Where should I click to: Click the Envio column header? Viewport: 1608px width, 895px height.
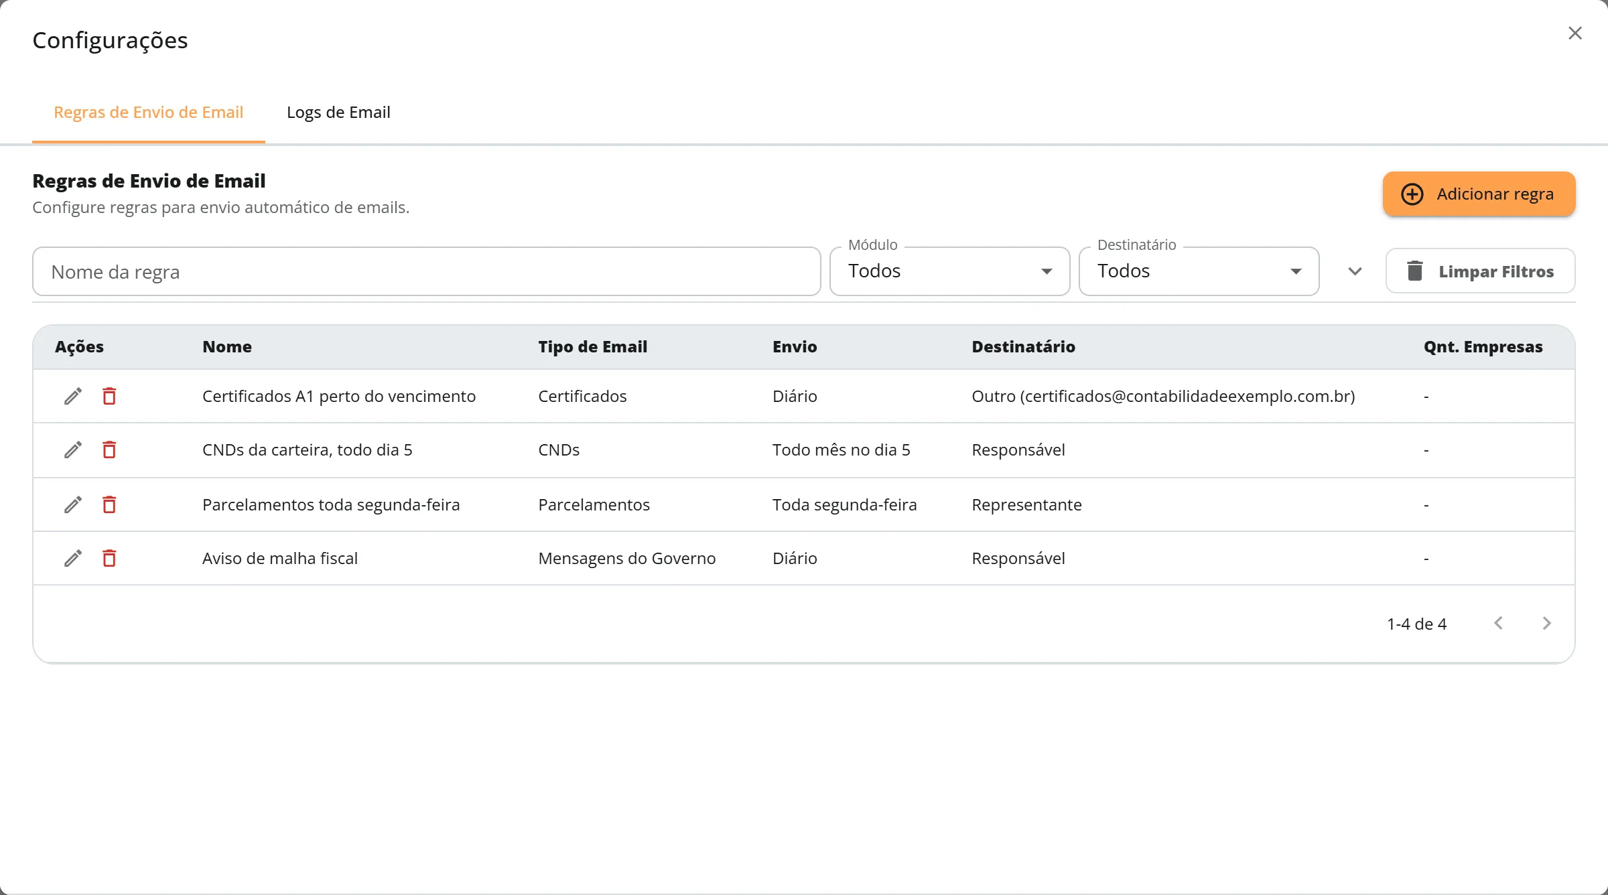(x=795, y=347)
